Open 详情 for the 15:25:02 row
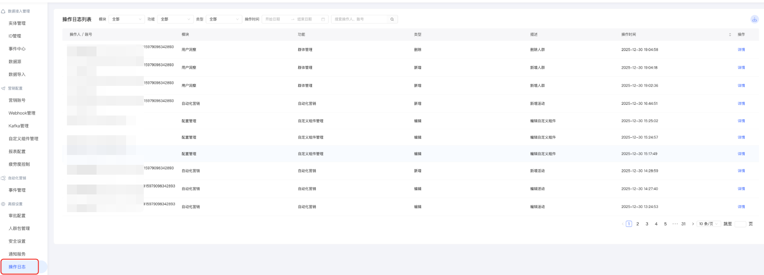The height and width of the screenshot is (275, 764). 741,121
